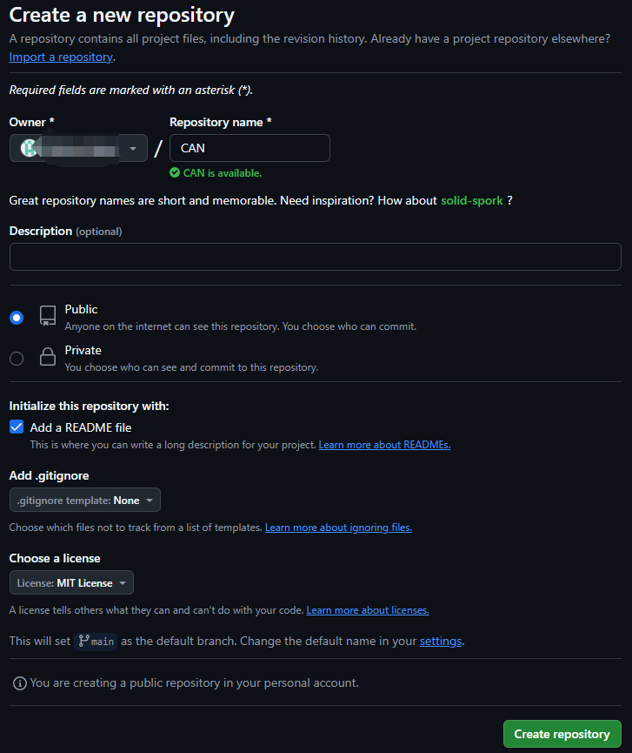Open Learn more about READMEs link
Image resolution: width=632 pixels, height=753 pixels.
point(384,445)
